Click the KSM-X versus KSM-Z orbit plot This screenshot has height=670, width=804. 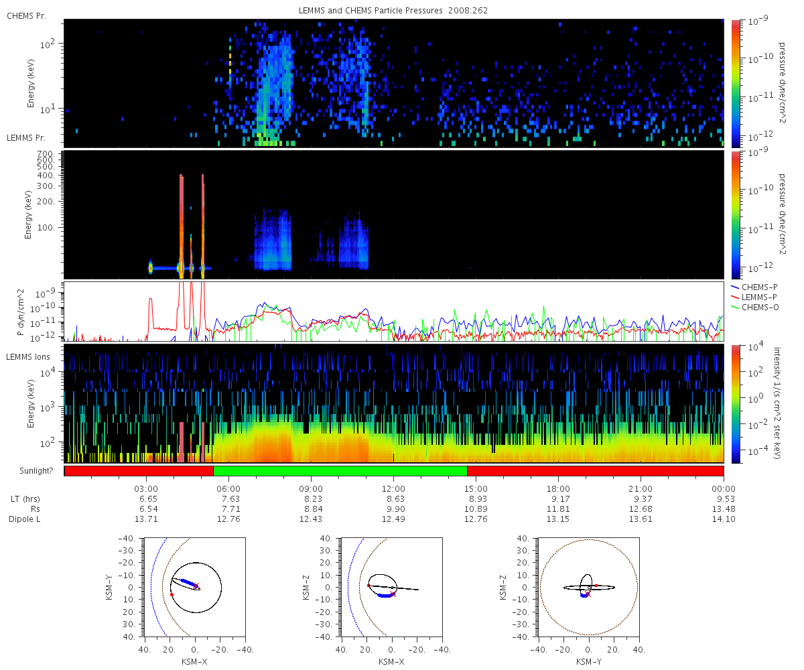tap(392, 587)
